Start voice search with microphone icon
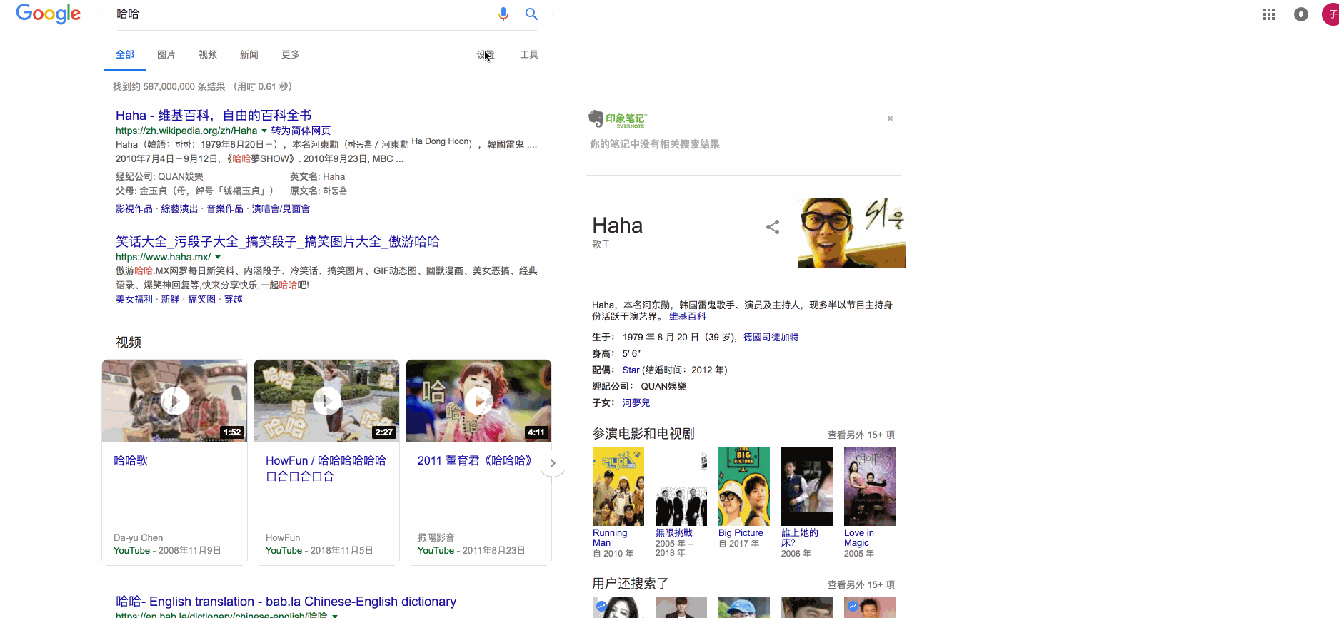 coord(503,14)
